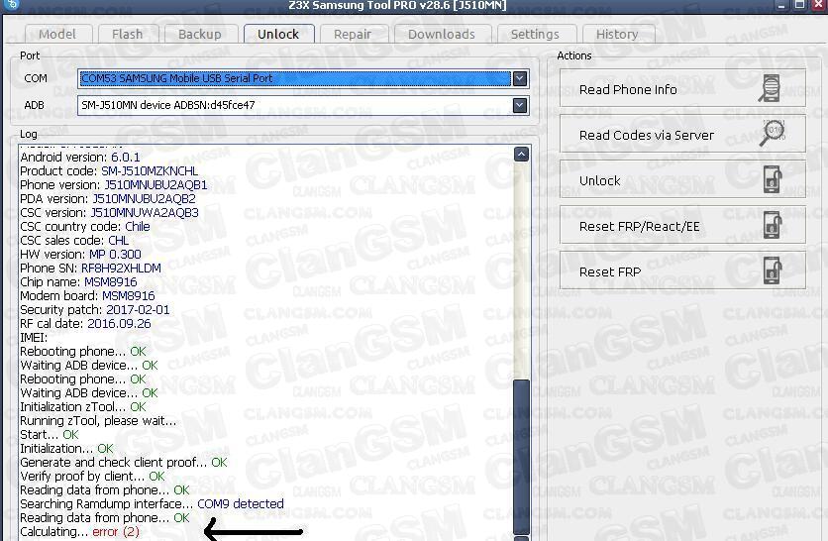The width and height of the screenshot is (828, 541).
Task: Maximize the Z3X Samsung Tool window
Action: pyautogui.click(x=800, y=5)
